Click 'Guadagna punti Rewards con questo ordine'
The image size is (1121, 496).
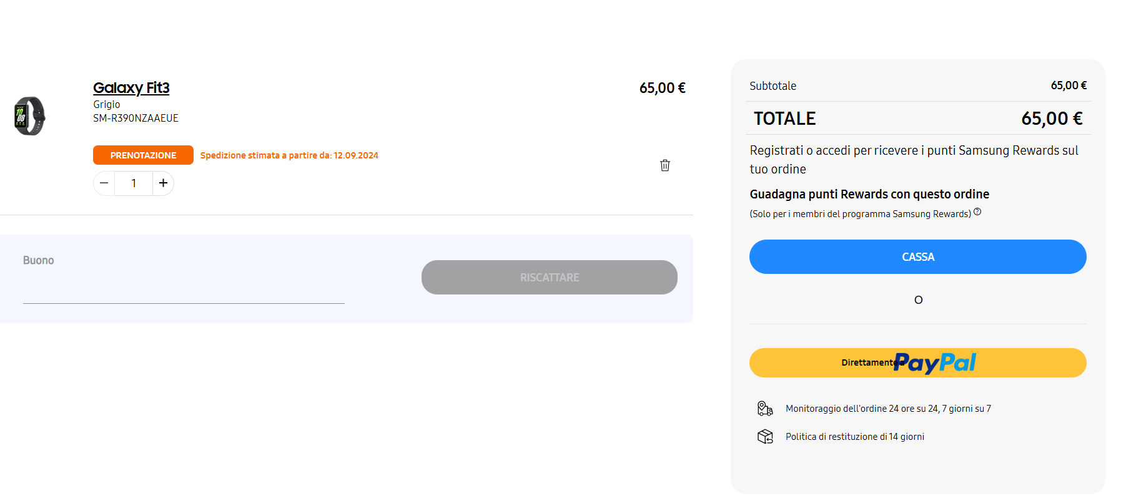[x=869, y=194]
